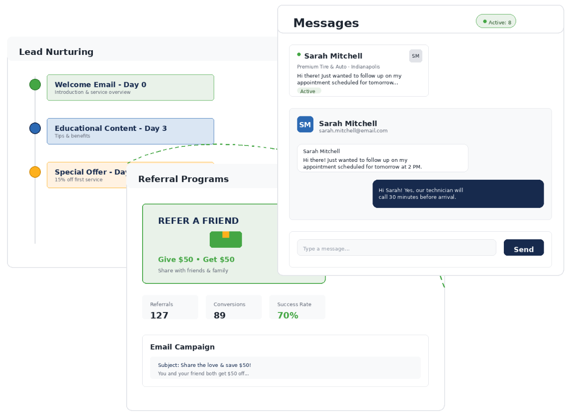Open Sarah Mitchell conversation card
This screenshot has width=570, height=419.
(x=358, y=71)
